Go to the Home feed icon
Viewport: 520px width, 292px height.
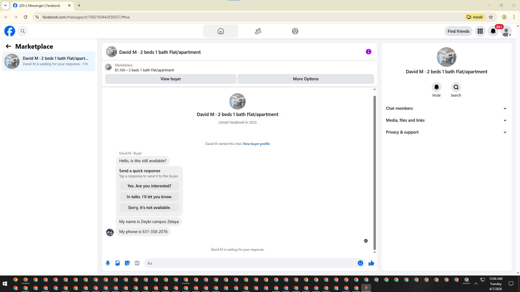[221, 31]
